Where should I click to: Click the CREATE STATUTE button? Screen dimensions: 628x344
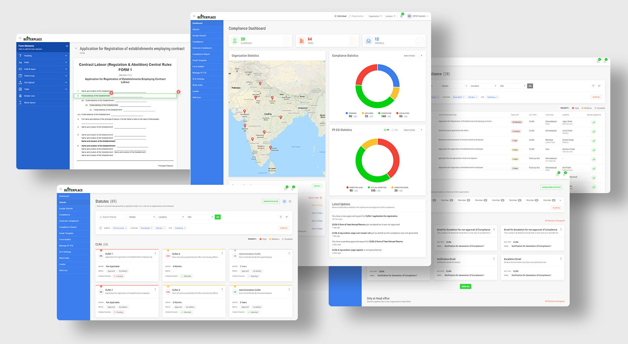pyautogui.click(x=271, y=201)
